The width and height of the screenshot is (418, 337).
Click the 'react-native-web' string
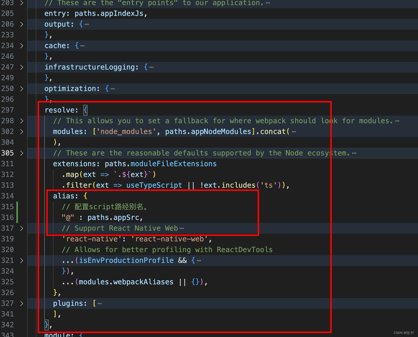[169, 239]
